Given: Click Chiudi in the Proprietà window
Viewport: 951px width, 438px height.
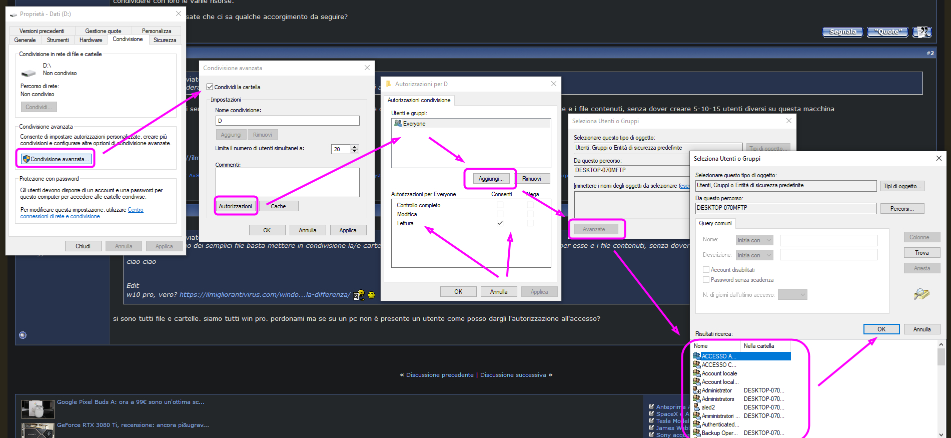Looking at the screenshot, I should [x=83, y=246].
